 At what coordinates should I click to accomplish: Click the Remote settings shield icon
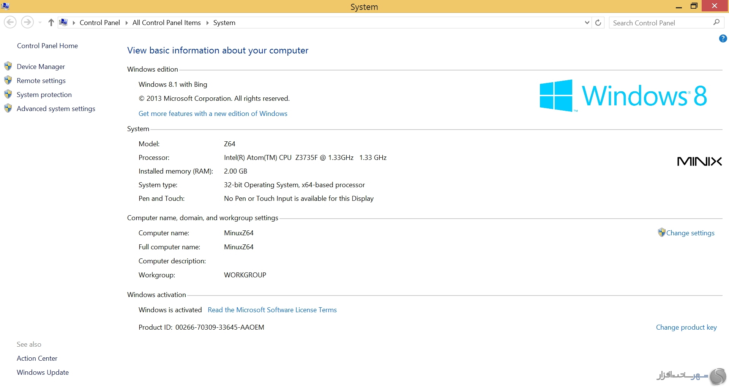click(x=8, y=80)
